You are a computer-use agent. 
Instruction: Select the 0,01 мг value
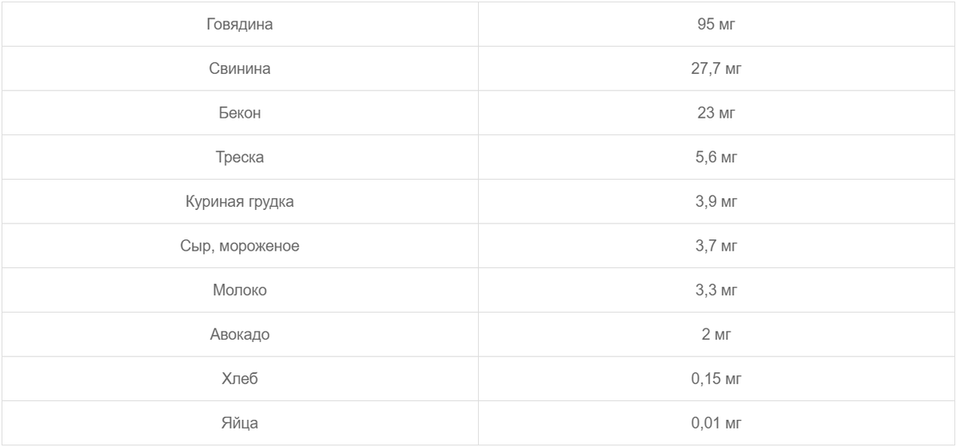point(716,423)
